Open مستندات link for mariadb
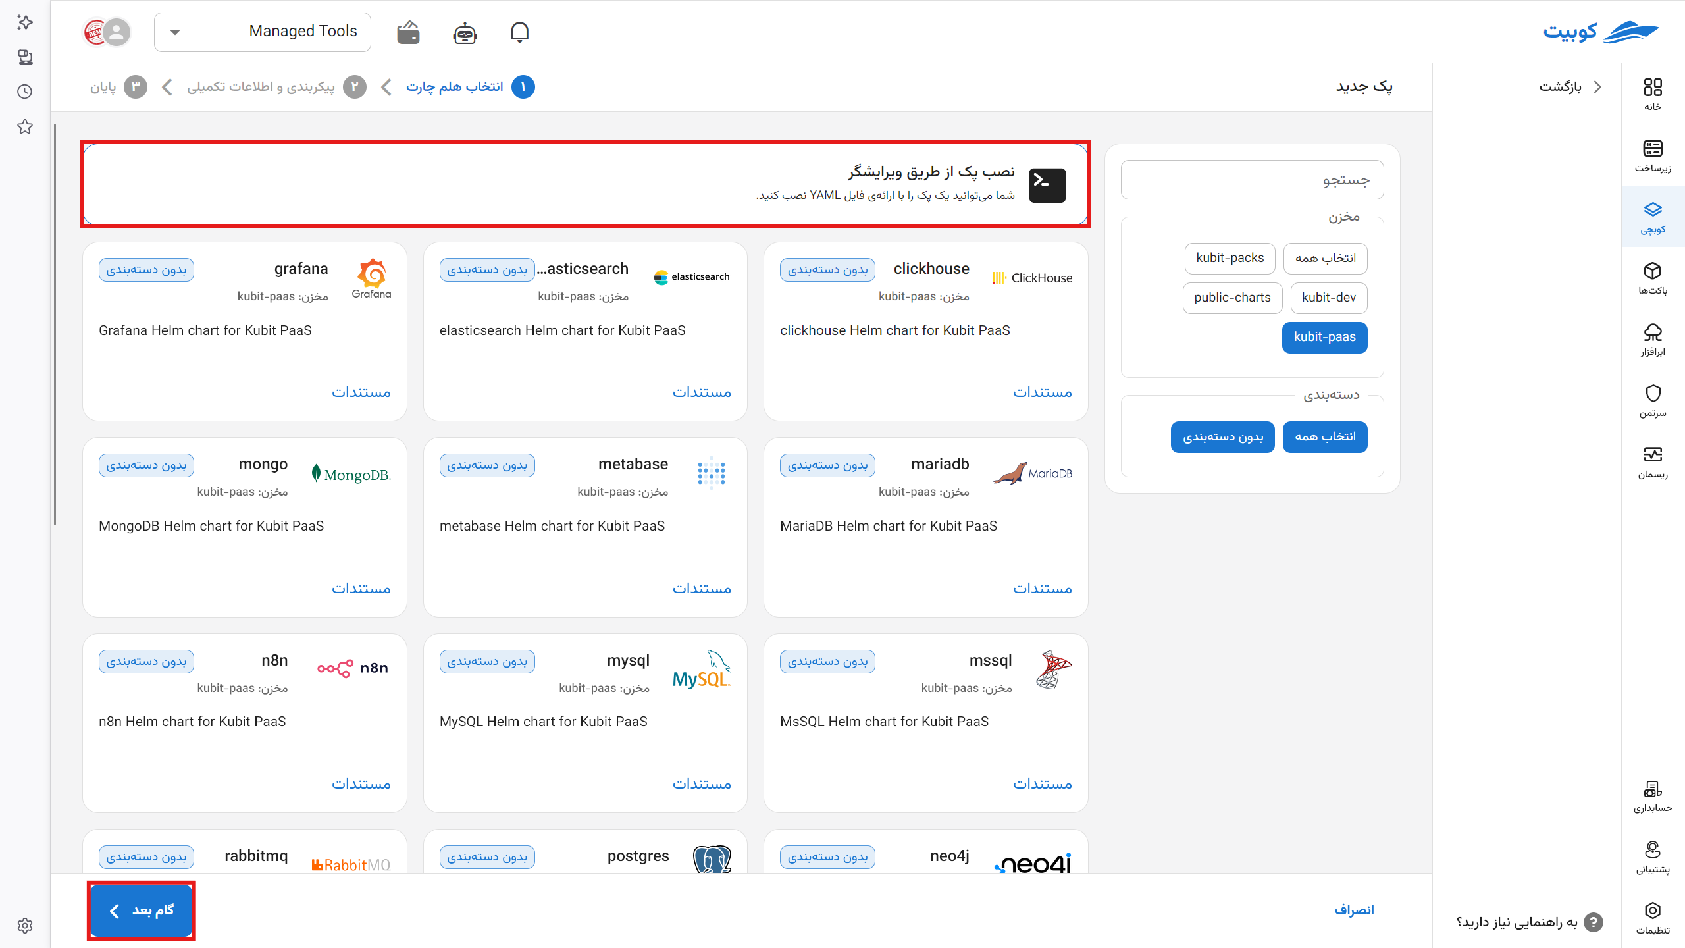Screen dimensions: 1685x948 (x=1043, y=589)
